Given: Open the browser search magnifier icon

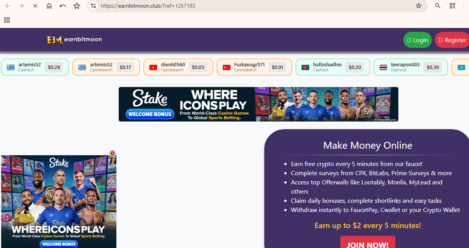Looking at the screenshot, I should click(438, 6).
